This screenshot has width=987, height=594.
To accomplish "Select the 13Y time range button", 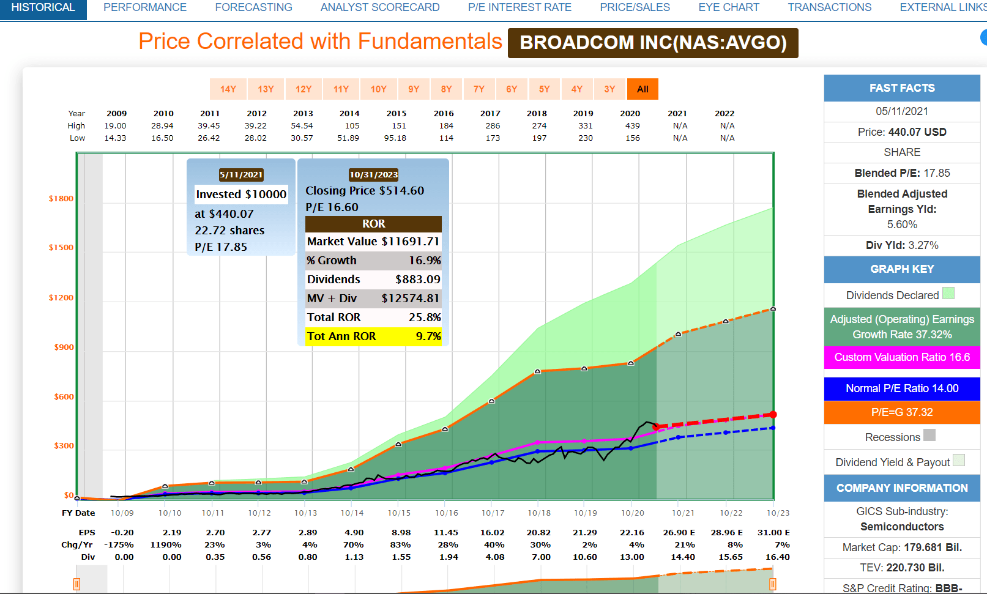I will tap(266, 89).
